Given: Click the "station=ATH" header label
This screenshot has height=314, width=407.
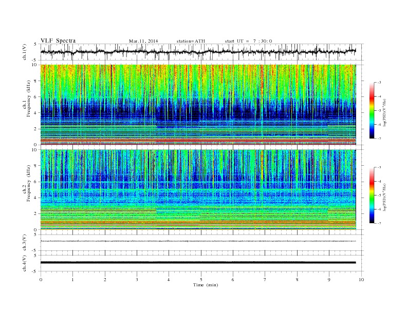Looking at the screenshot, I should [x=191, y=41].
